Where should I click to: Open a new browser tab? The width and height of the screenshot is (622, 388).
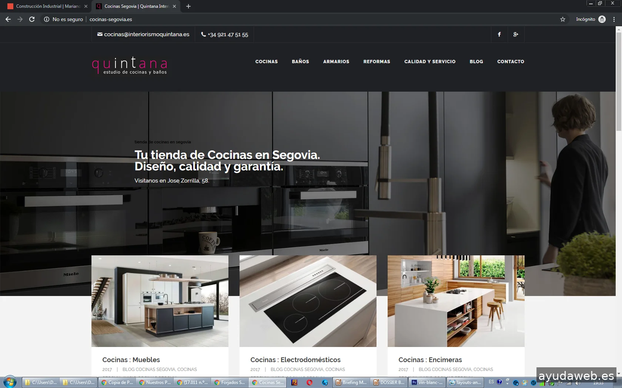click(x=188, y=6)
